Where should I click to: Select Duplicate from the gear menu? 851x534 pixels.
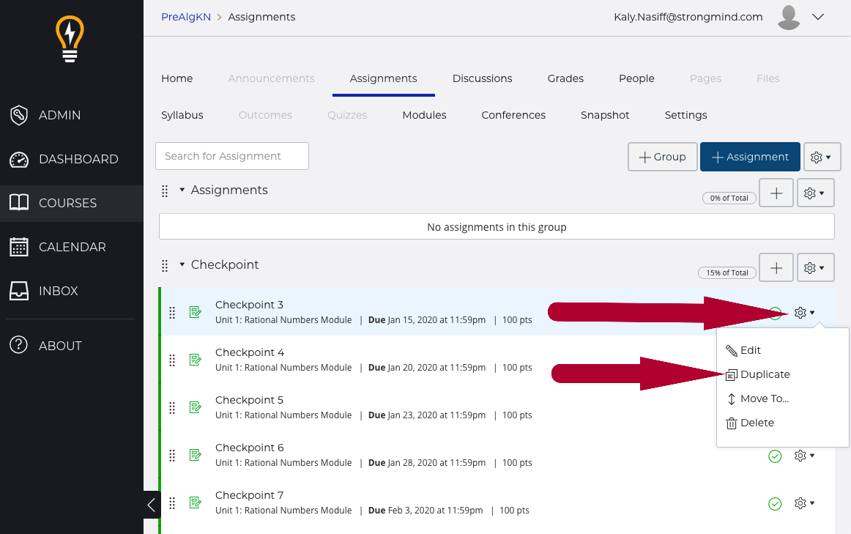pyautogui.click(x=764, y=374)
